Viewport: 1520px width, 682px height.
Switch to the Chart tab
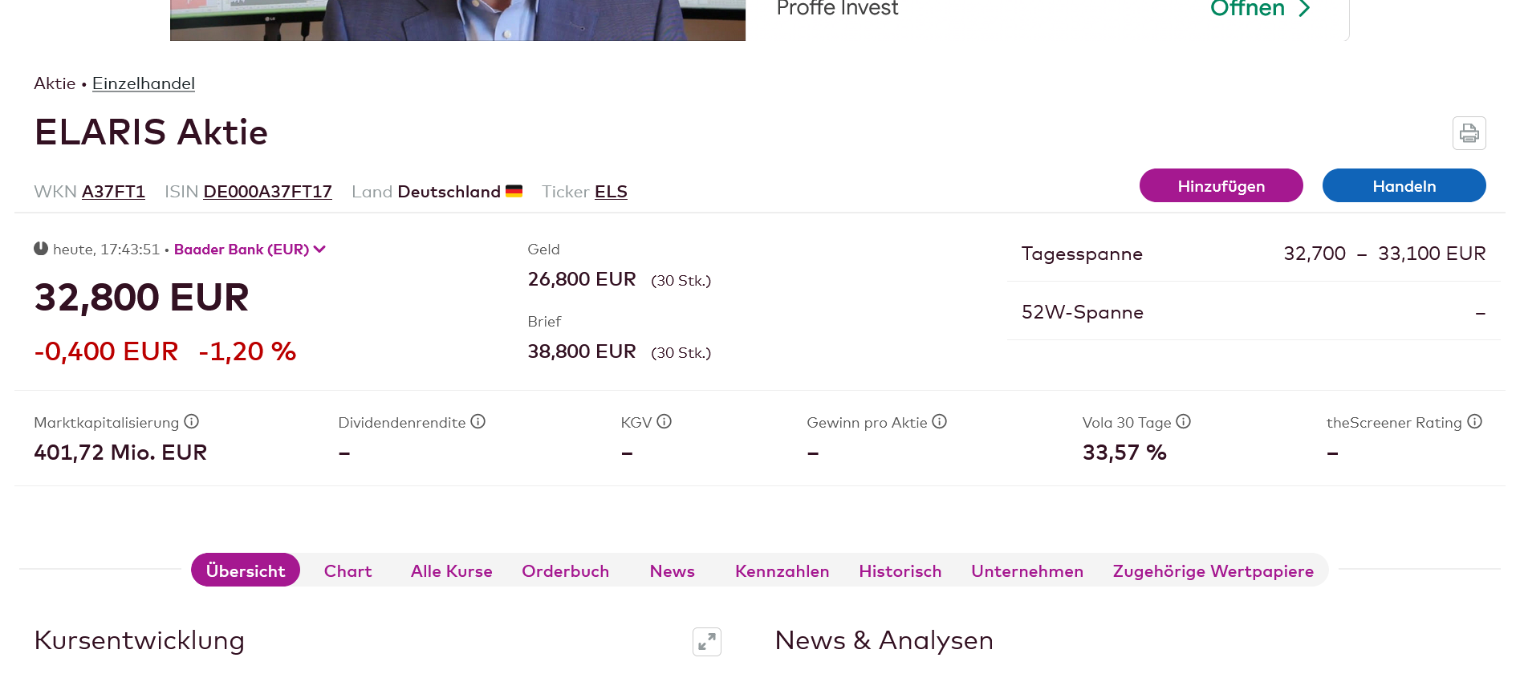point(347,571)
